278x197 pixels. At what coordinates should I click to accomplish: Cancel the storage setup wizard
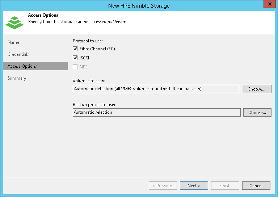[x=256, y=186]
